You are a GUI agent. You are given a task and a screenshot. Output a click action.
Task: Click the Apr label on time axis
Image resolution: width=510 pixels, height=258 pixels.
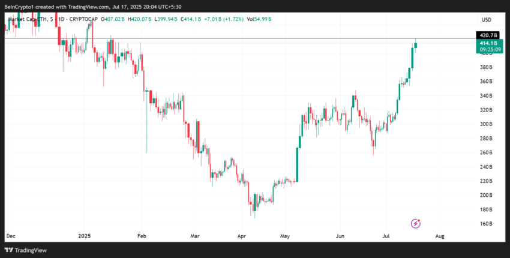(242, 236)
